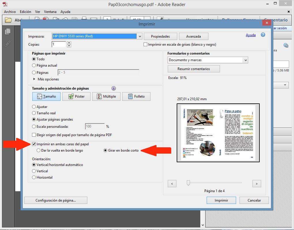The width and height of the screenshot is (294, 230).
Task: Go to previous preview page arrow
Action: [172, 183]
